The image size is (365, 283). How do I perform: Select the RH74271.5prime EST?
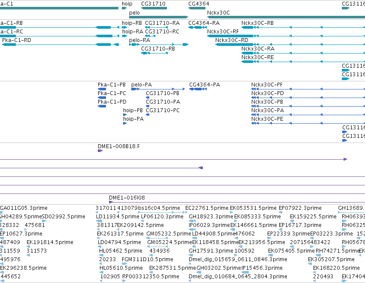(318, 255)
